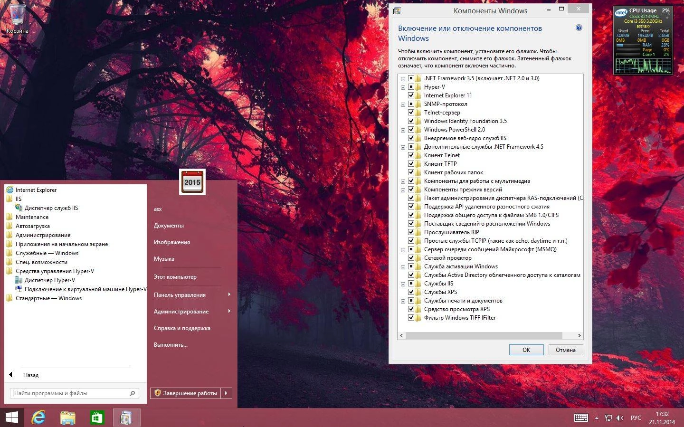Toggle the Internet Explorer 11 checkbox
Image resolution: width=684 pixels, height=427 pixels.
pos(411,95)
